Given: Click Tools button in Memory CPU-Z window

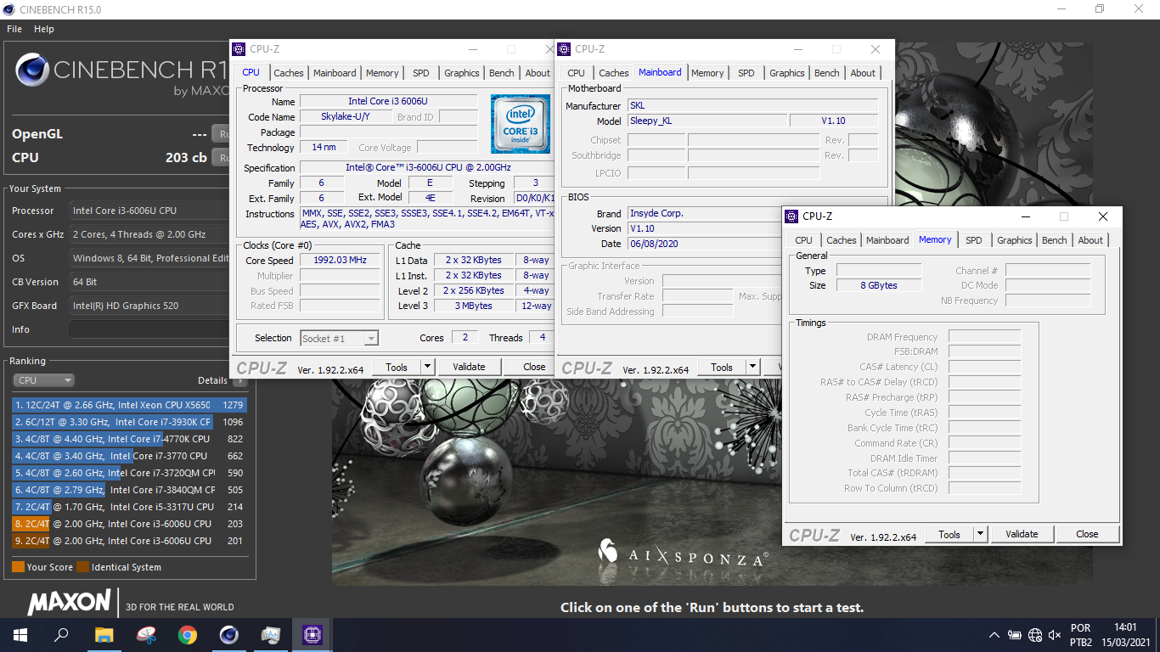Looking at the screenshot, I should pos(949,534).
